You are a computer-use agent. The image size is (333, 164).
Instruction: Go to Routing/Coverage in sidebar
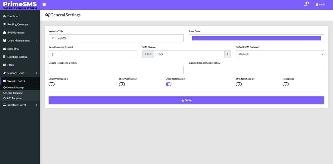18,24
